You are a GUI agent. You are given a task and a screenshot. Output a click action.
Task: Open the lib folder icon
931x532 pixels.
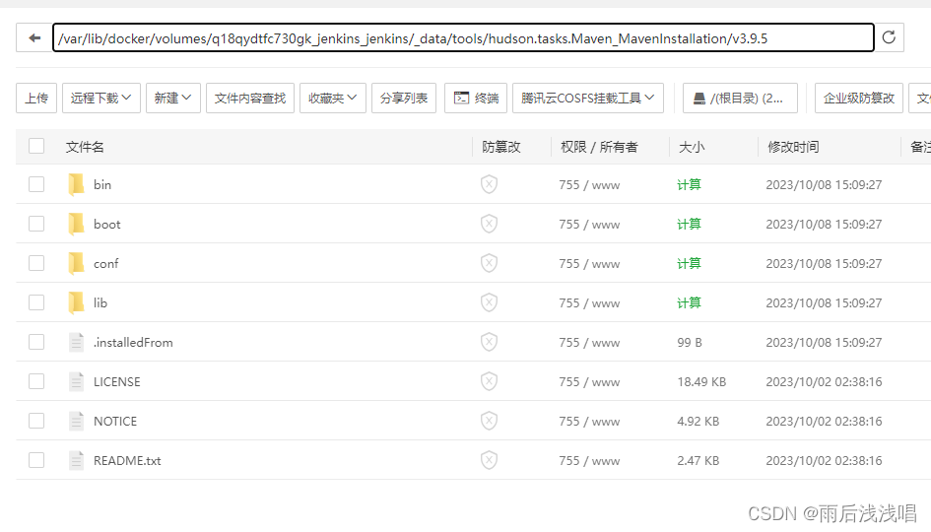click(76, 302)
